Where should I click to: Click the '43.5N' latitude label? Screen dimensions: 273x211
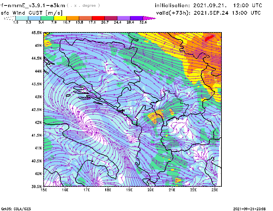(37, 84)
